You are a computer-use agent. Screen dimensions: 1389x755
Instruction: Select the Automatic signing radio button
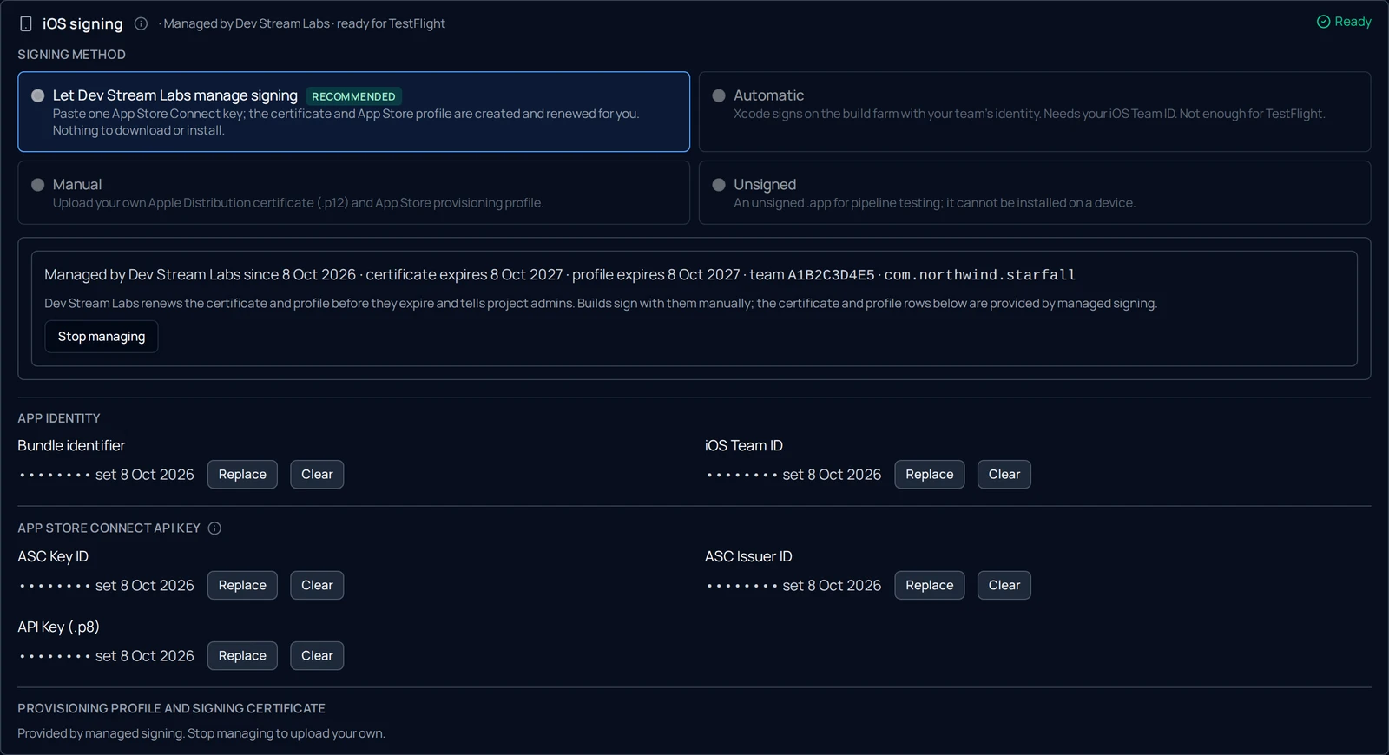[x=719, y=95]
